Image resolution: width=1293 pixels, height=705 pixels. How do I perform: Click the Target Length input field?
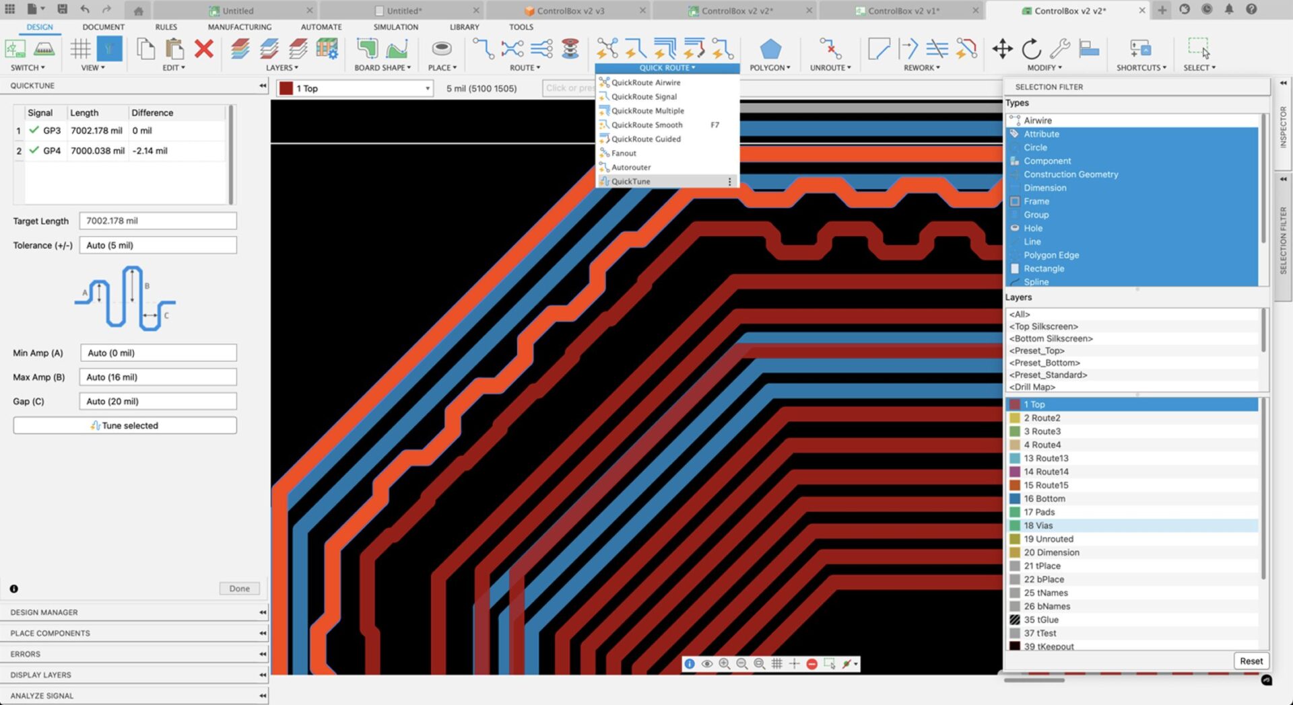(x=158, y=221)
